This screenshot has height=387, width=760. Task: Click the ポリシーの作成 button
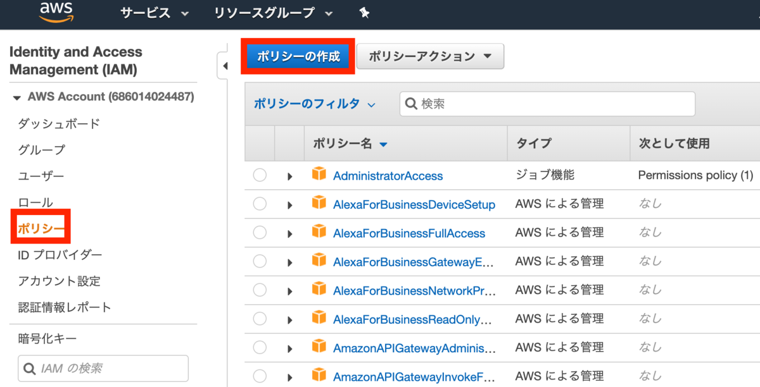[x=298, y=56]
